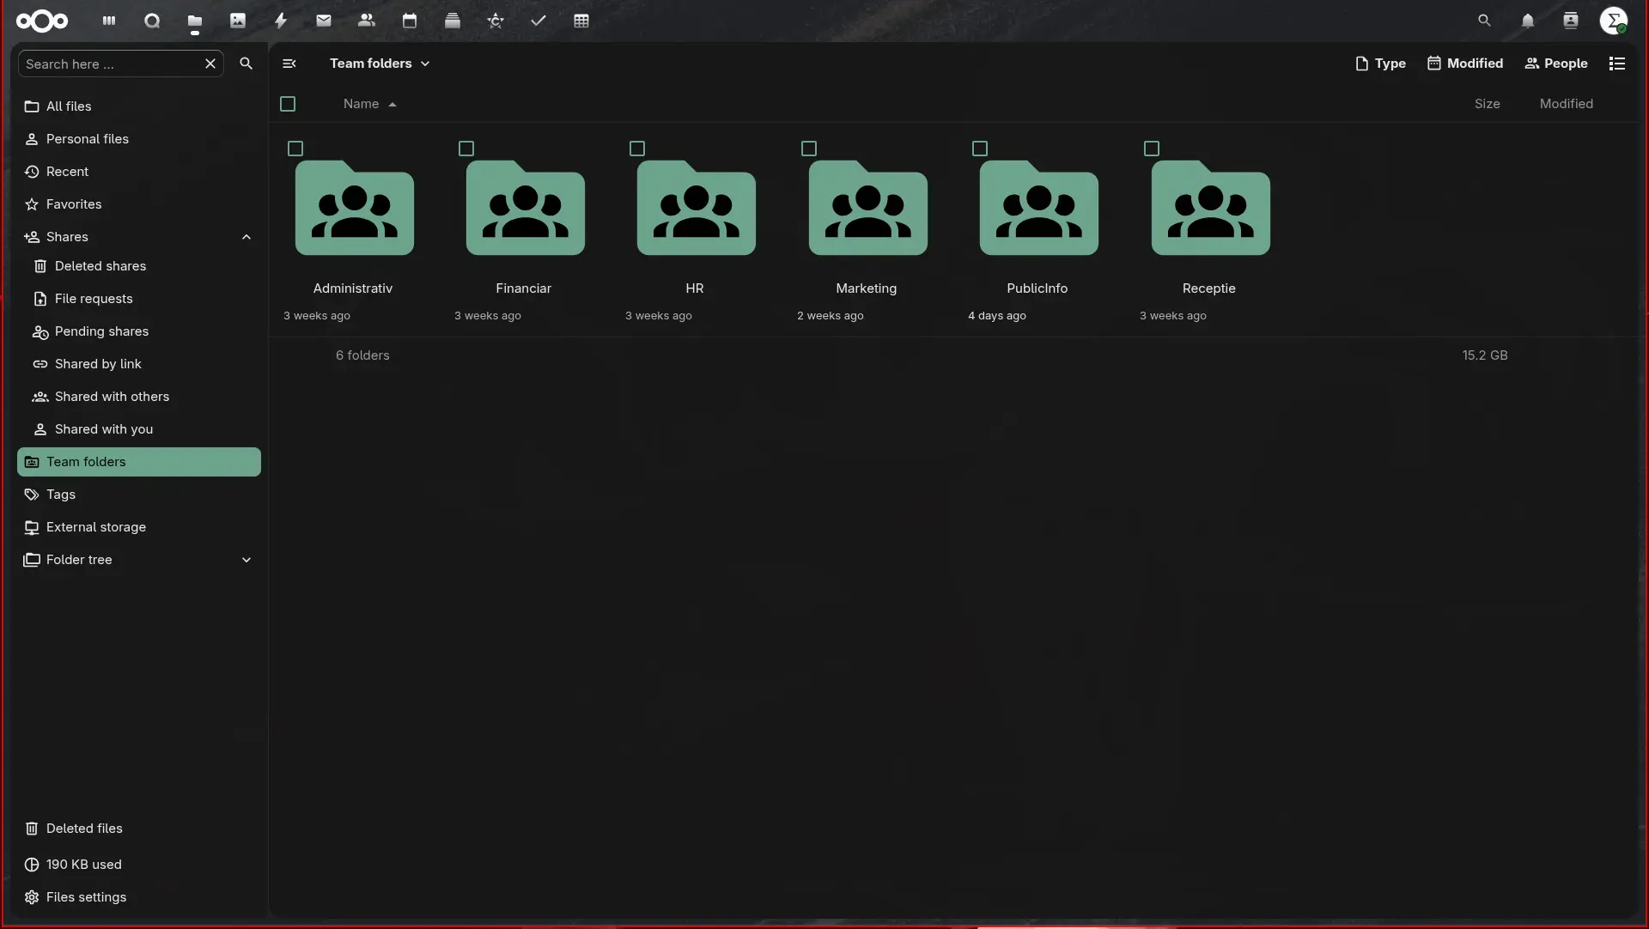
Task: Open the PublicInfo team folder icon
Action: point(1038,208)
